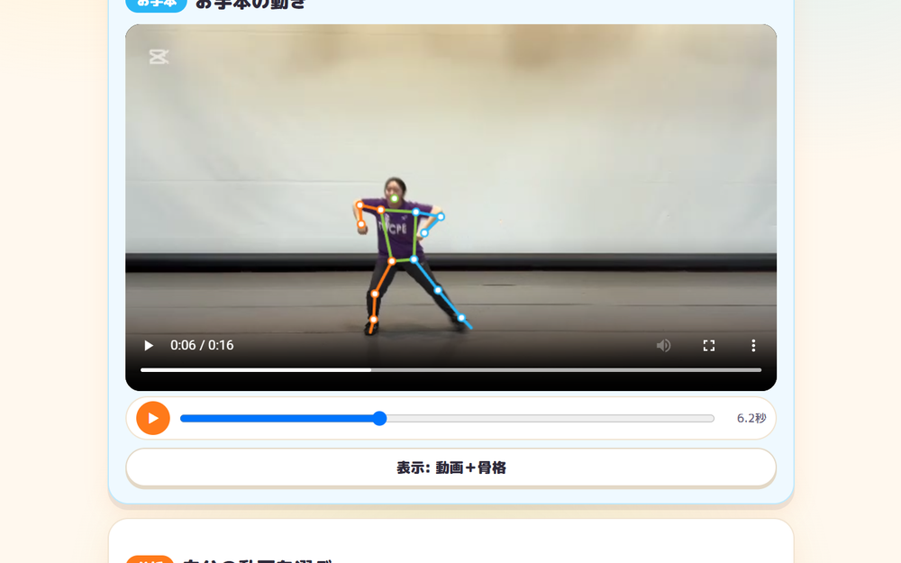Screen dimensions: 901x563
Task: Play the video using the native play icon
Action: [149, 345]
